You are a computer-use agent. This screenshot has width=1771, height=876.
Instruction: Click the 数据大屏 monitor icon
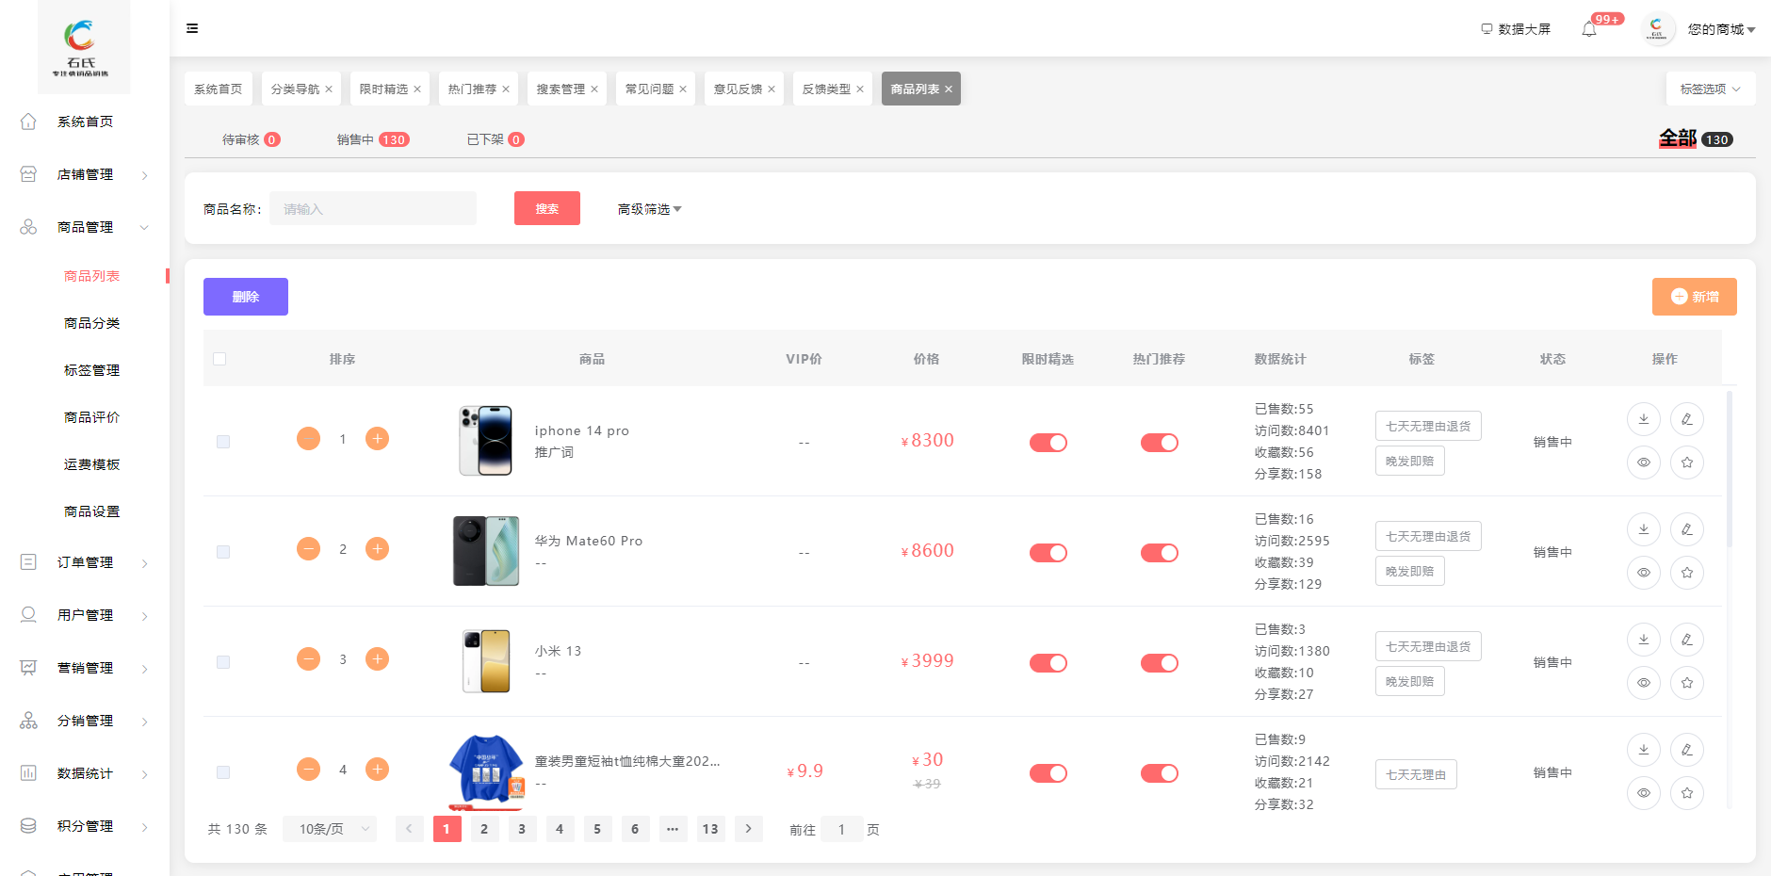point(1487,29)
